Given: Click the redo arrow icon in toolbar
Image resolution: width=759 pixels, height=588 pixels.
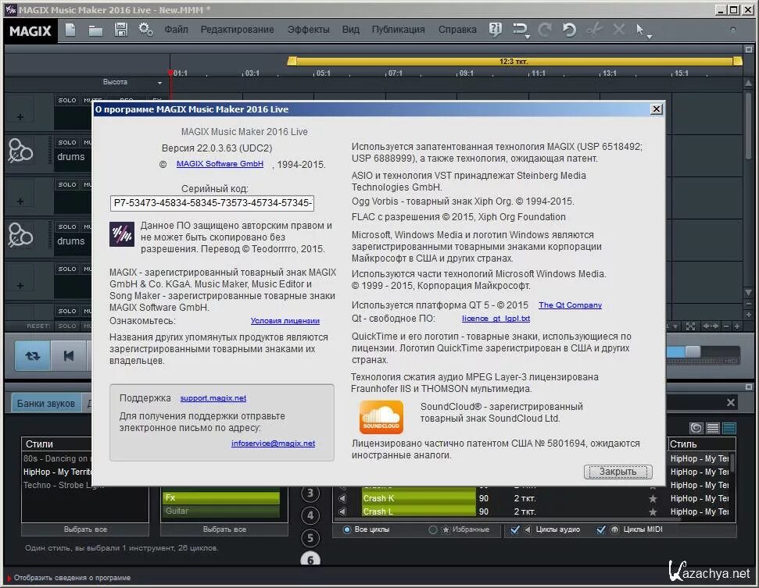Looking at the screenshot, I should coord(545,30).
